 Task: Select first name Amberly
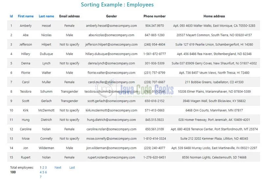tap(26, 26)
